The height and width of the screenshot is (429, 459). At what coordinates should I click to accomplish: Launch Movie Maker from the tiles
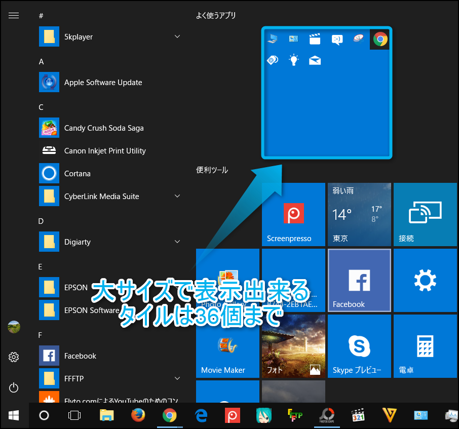tap(227, 346)
